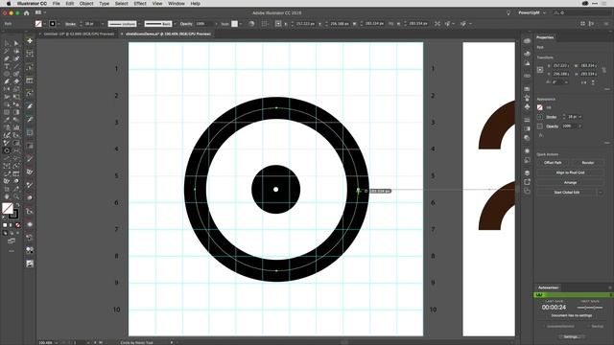Open the Transparency panel icon
Image resolution: width=614 pixels, height=345 pixels.
[527, 138]
